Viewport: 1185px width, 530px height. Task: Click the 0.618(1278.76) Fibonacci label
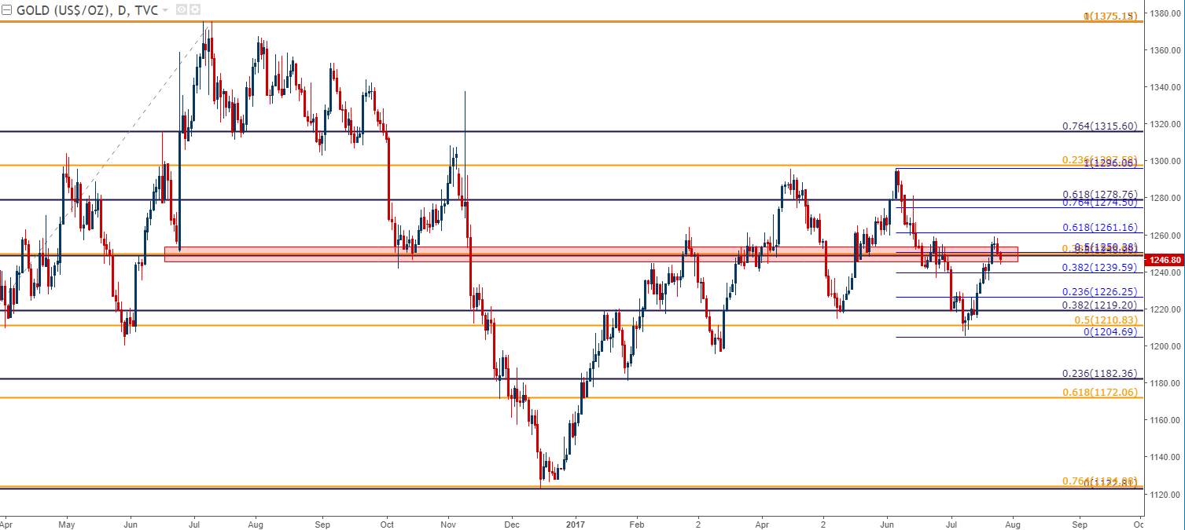coord(1099,194)
